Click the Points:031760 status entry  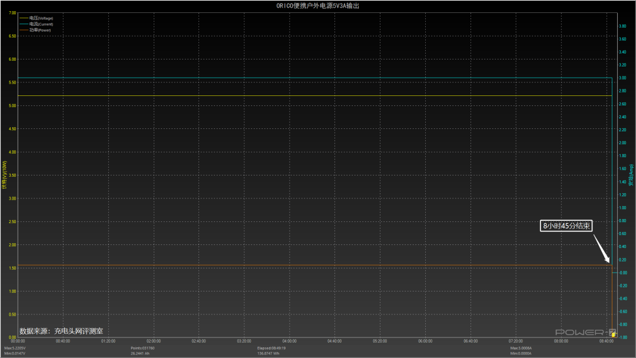(143, 348)
